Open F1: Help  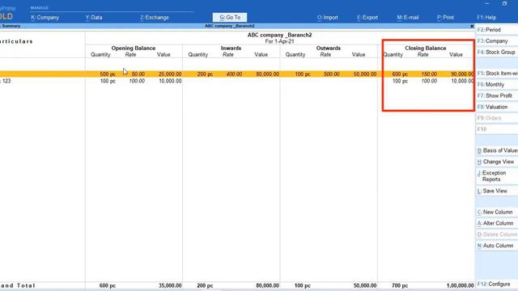click(486, 18)
